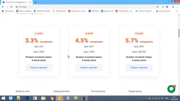180x101 pixels.
Task: Open the Perfect Money bookmark
Action: click(124, 11)
